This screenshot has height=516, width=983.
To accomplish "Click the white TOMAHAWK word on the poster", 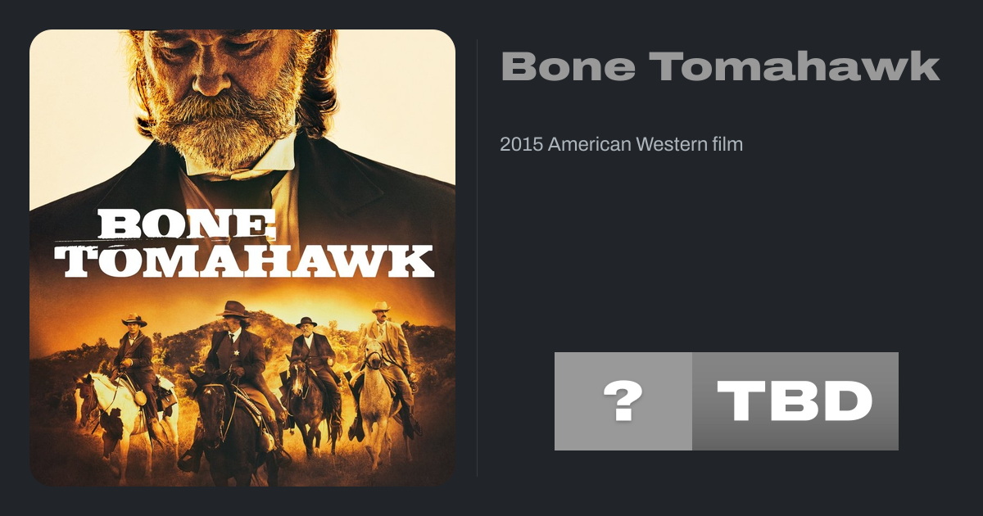I will pyautogui.click(x=249, y=262).
